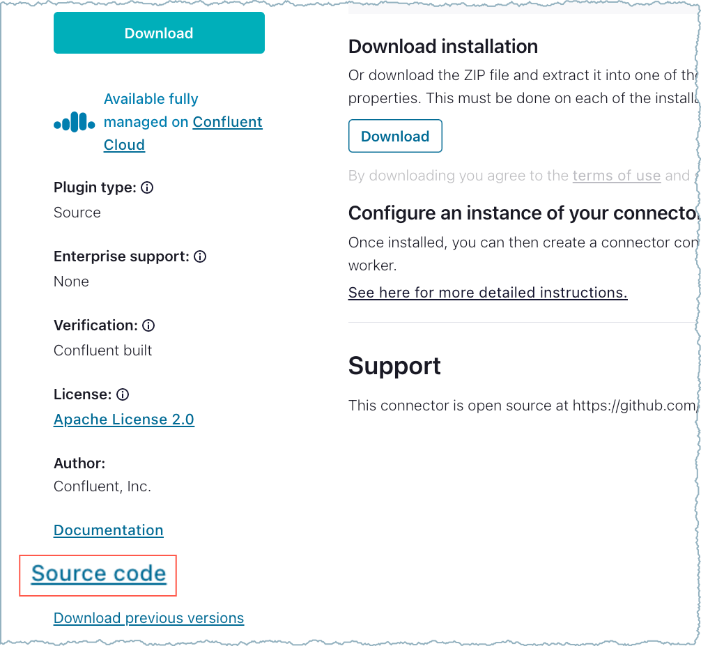Click the outlined Download button under Download installation
This screenshot has width=701, height=646.
(x=395, y=136)
